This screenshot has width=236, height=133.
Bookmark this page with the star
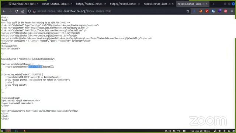[188, 11]
